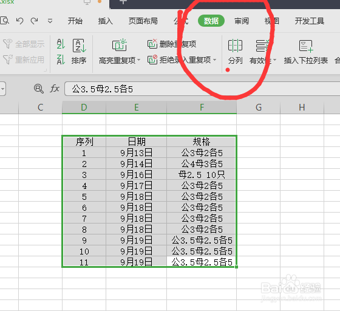Select column D header
The height and width of the screenshot is (311, 340).
pos(84,107)
